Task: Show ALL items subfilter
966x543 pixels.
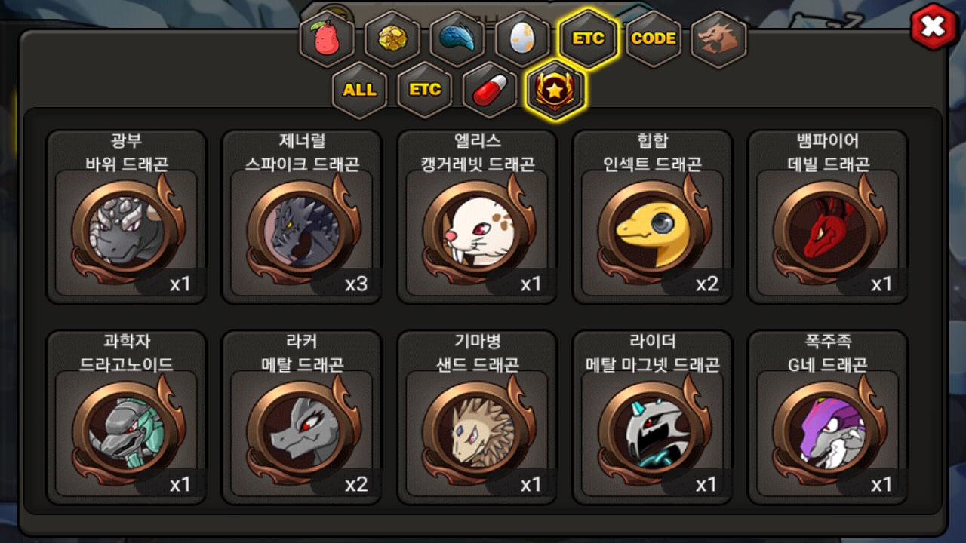Action: (x=360, y=90)
